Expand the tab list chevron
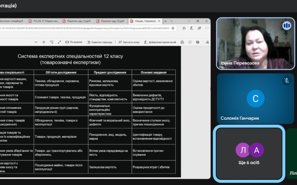The image size is (297, 185). coord(171,21)
